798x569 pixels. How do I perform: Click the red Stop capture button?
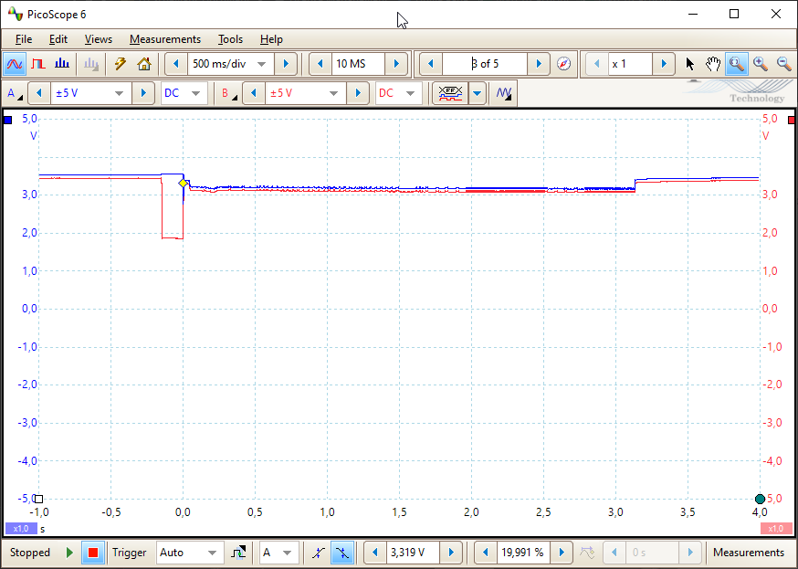tap(92, 553)
